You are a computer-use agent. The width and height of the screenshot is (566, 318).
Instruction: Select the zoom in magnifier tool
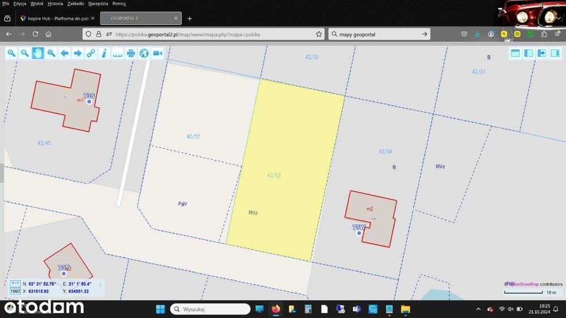[11, 53]
